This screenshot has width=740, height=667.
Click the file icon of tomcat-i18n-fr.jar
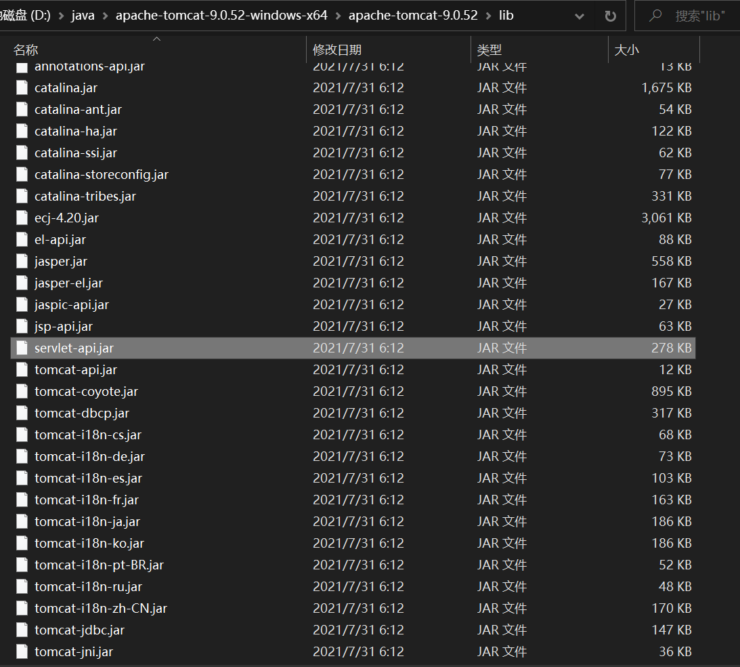(22, 500)
